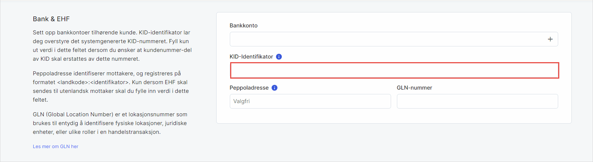Click the plus icon in Bankkonto field
The width and height of the screenshot is (593, 162).
pyautogui.click(x=550, y=39)
